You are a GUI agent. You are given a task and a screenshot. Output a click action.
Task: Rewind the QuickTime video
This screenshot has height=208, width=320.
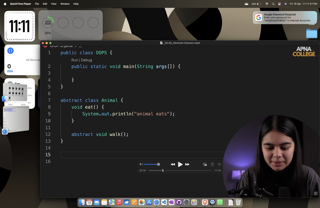click(x=173, y=165)
